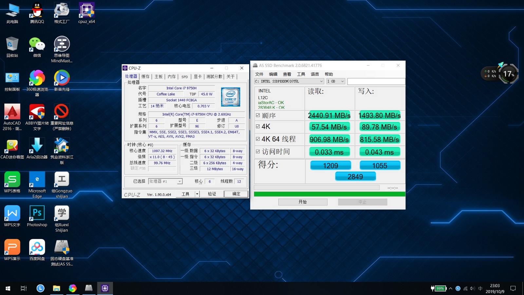Click the 开始 start button in AS SSD
524x295 pixels.
(x=303, y=202)
